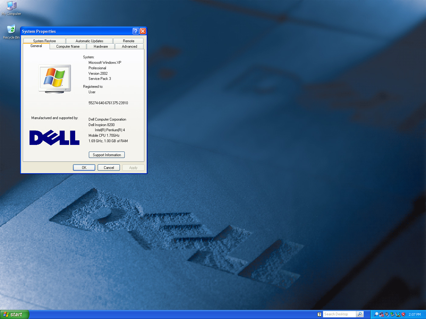
Task: Click the Windows XP logo monitor image
Action: tap(55, 78)
